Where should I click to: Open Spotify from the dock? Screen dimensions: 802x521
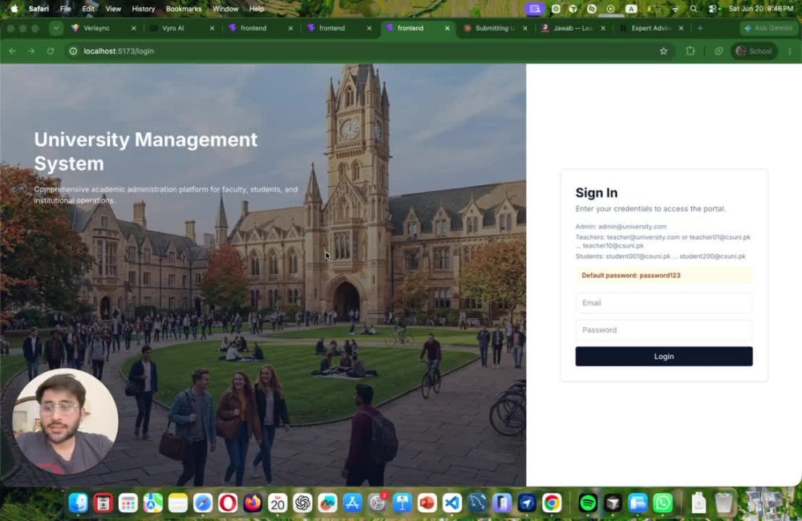[x=588, y=503]
